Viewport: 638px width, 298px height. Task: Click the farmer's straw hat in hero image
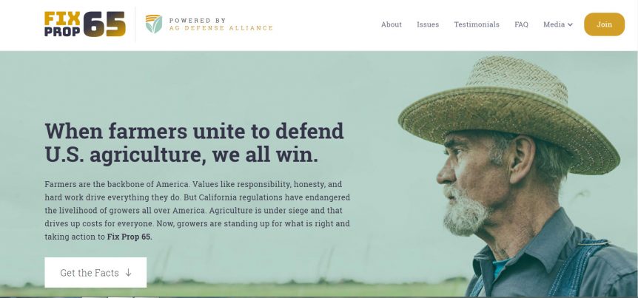[x=509, y=116]
